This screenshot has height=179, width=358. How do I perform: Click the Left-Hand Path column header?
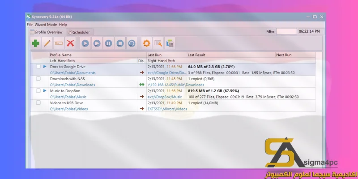point(93,61)
